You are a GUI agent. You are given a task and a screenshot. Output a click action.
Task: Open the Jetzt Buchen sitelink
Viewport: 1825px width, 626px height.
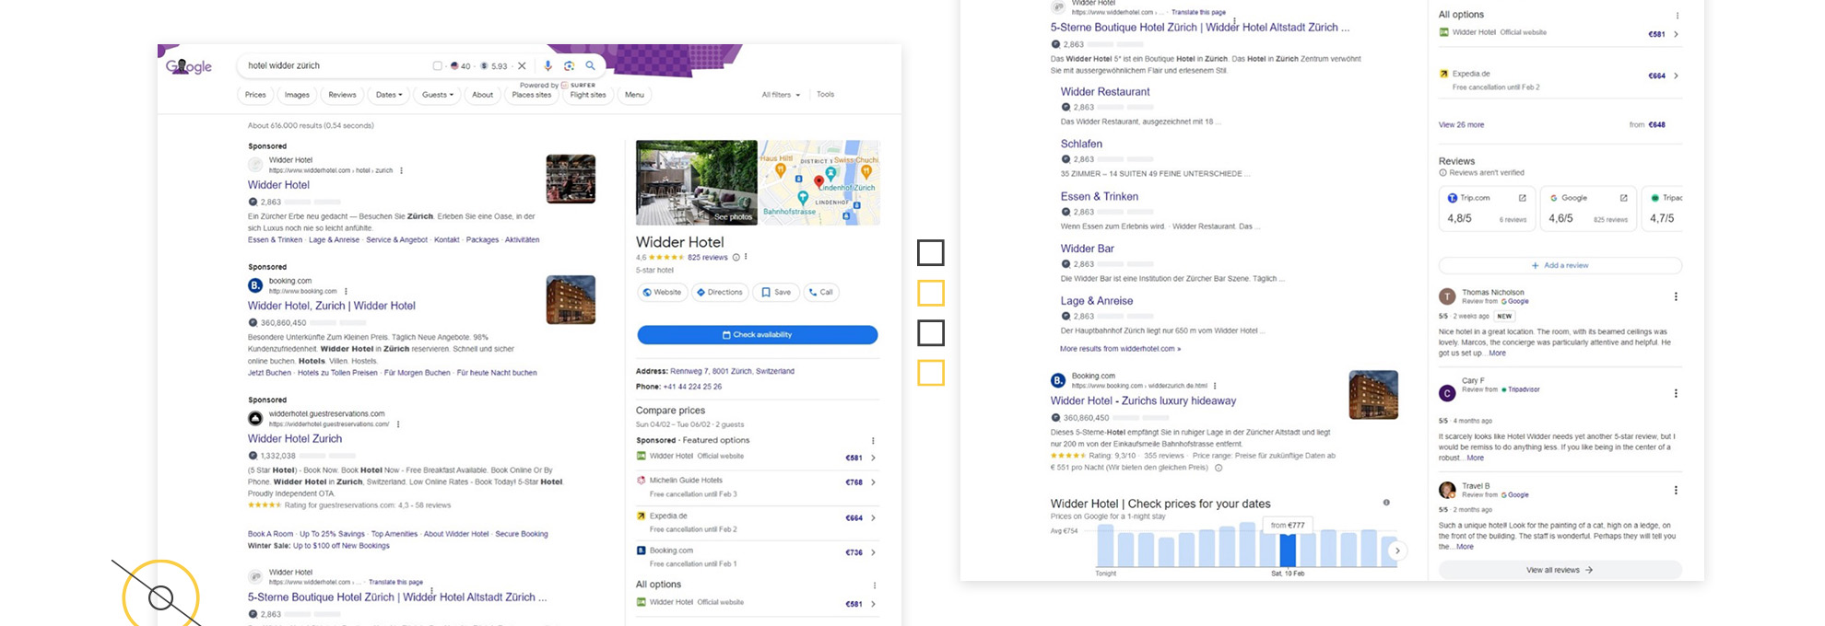[269, 373]
